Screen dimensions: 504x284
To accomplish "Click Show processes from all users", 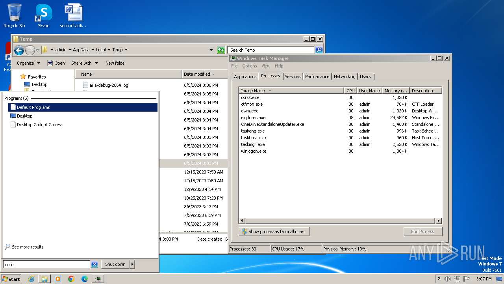I will click(274, 232).
